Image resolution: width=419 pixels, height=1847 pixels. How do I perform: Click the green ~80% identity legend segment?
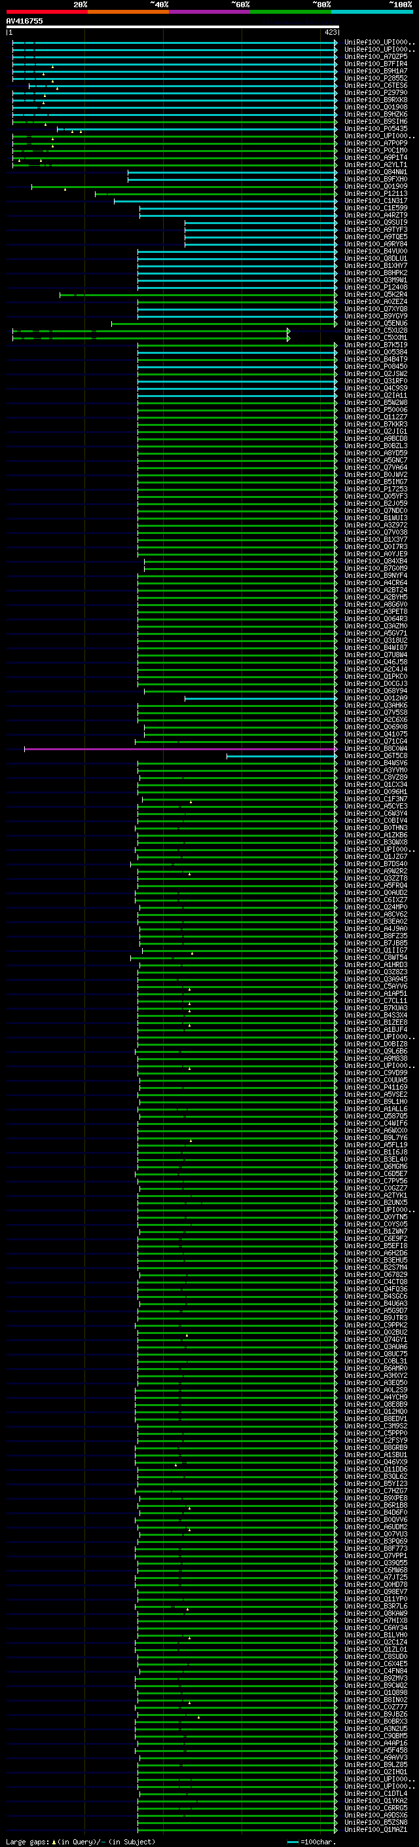291,12
